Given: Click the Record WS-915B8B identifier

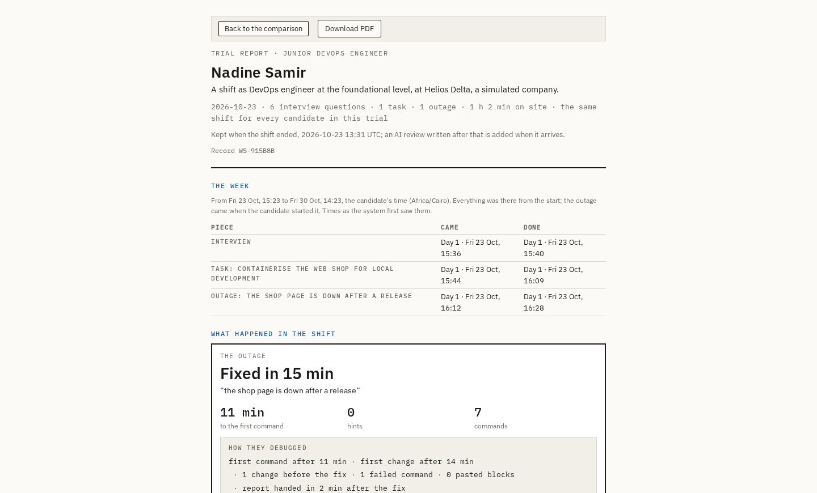Looking at the screenshot, I should (243, 151).
